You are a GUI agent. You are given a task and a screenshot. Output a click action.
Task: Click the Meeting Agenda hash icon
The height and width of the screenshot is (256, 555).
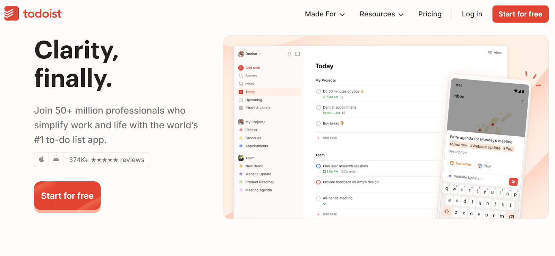click(241, 190)
